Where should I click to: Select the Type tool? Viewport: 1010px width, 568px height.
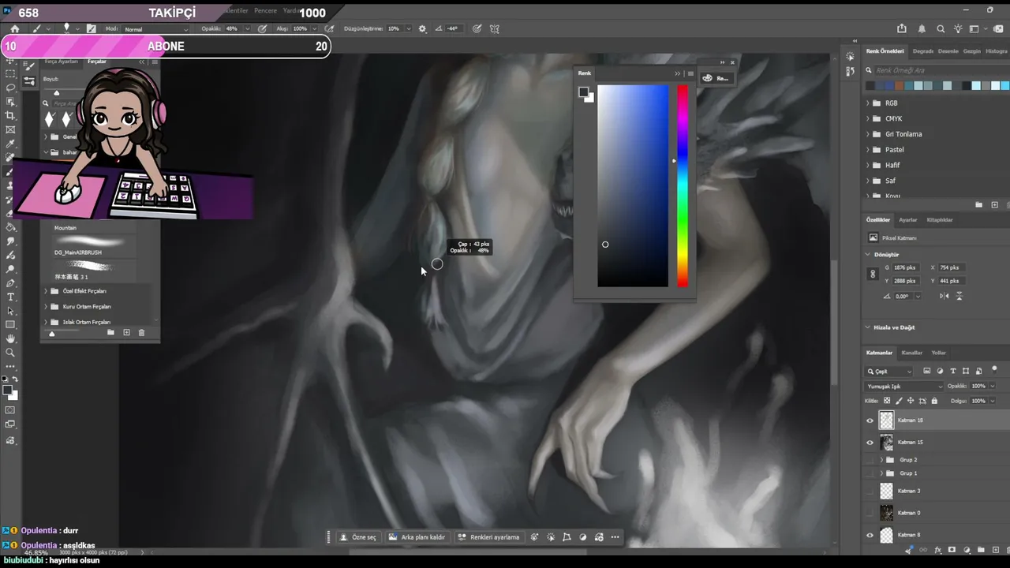(x=10, y=297)
